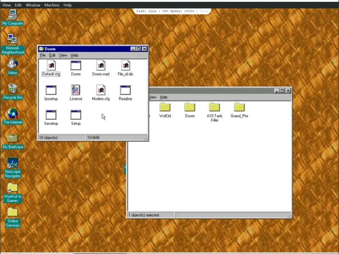The height and width of the screenshot is (254, 339).
Task: Select The Internet desktop icon
Action: pyautogui.click(x=13, y=113)
